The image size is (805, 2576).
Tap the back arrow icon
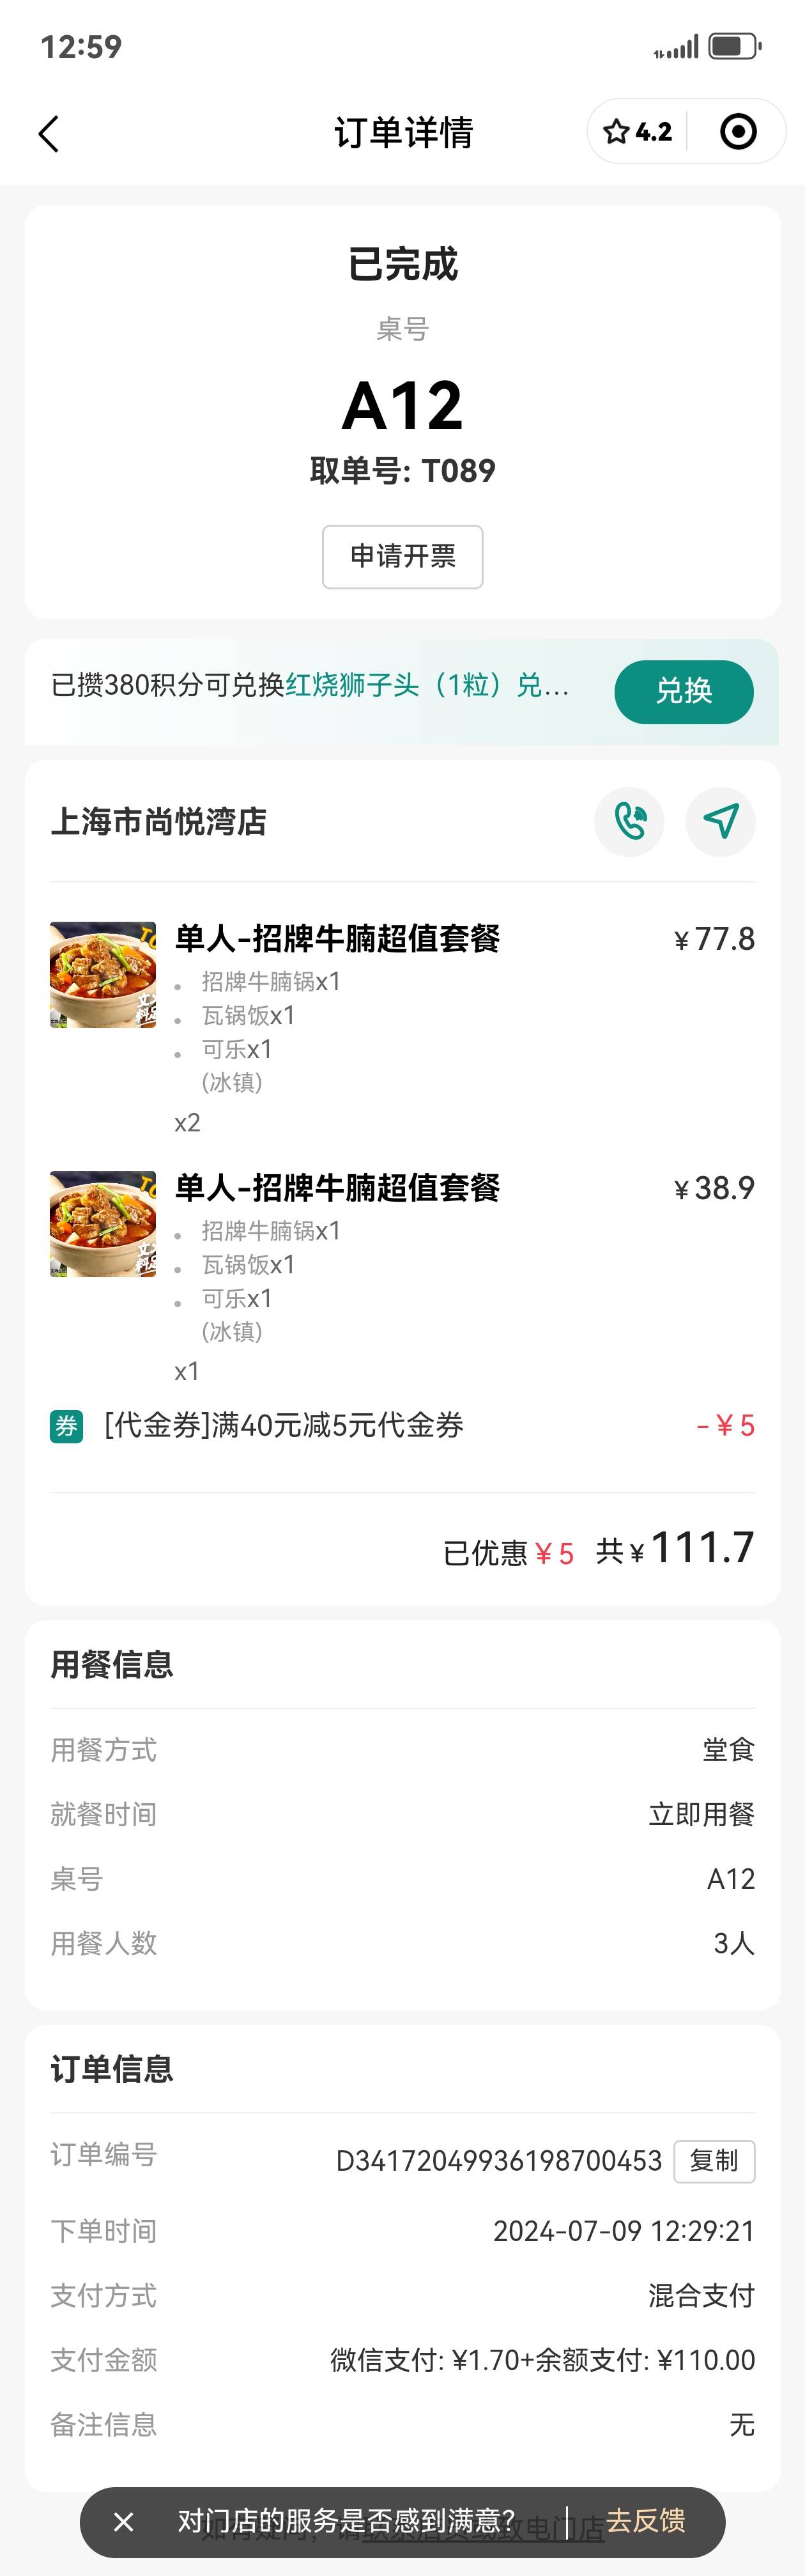(48, 133)
